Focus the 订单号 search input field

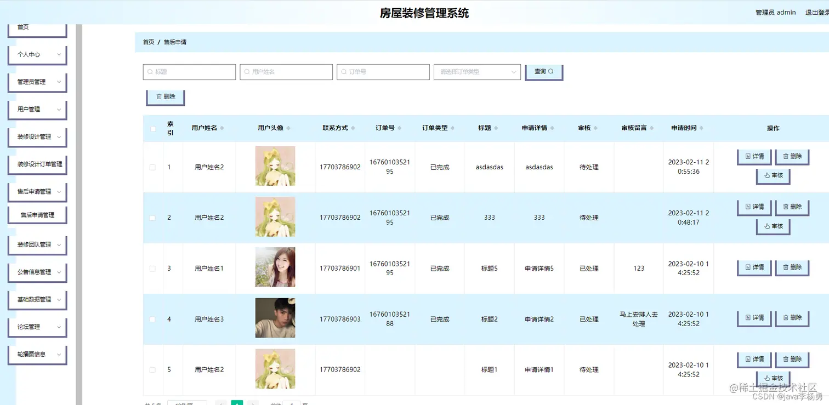tap(383, 72)
